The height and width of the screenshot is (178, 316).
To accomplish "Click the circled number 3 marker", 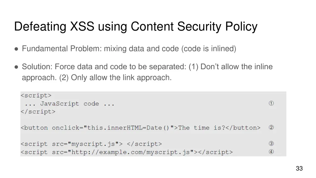I will pos(271,143).
